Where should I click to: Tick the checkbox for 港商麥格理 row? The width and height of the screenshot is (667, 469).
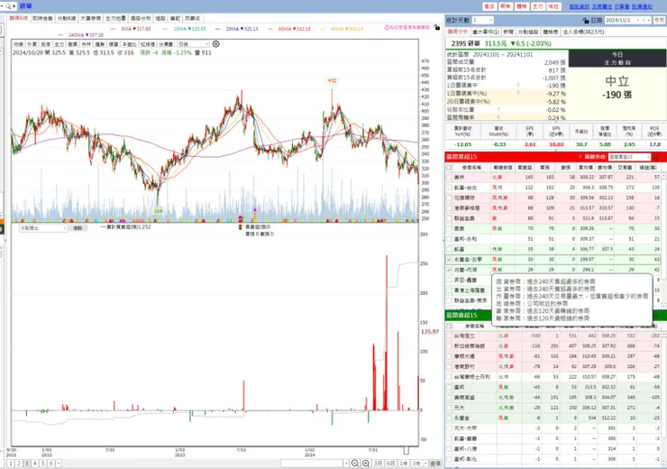click(x=449, y=207)
